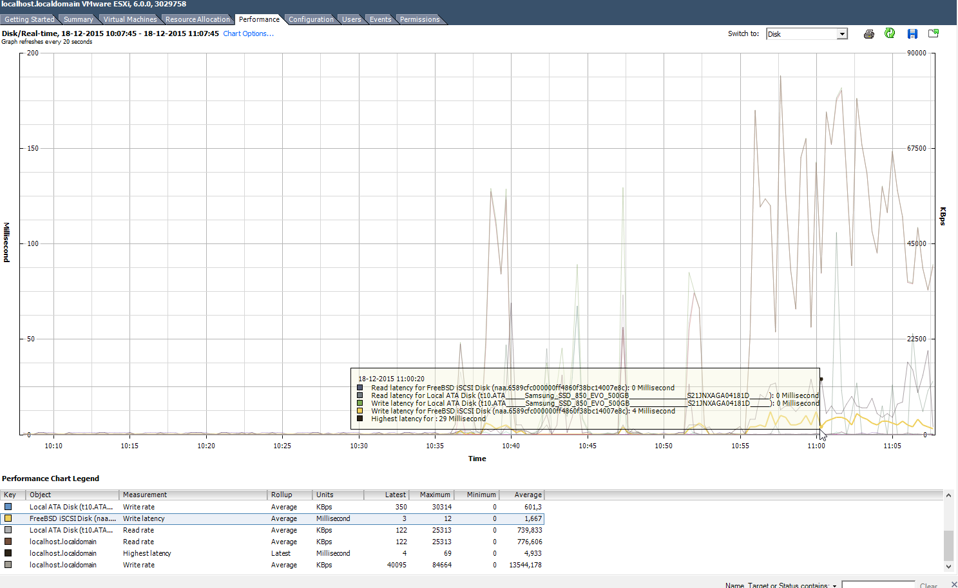Screen dimensions: 958x588
Task: Open the Virtual Machines tab
Action: tap(129, 19)
